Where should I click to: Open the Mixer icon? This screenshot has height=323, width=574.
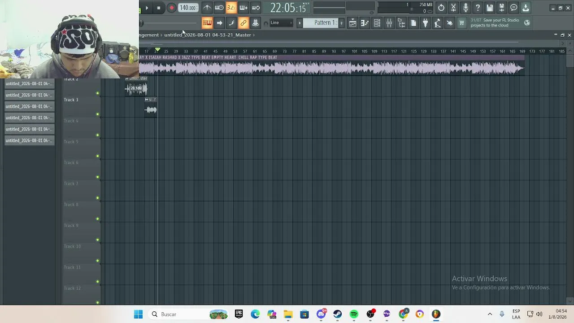(389, 23)
